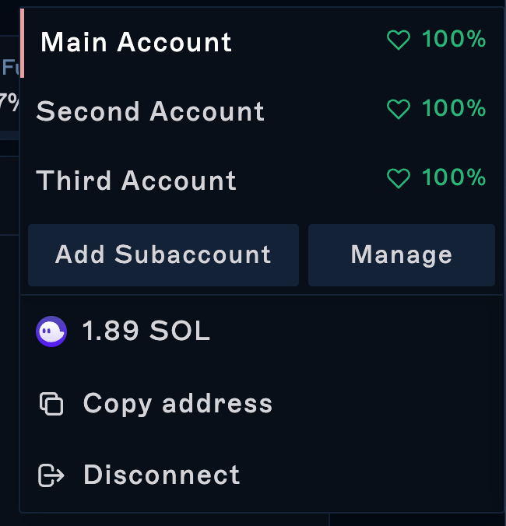The height and width of the screenshot is (526, 506).
Task: Click the partially visible percent value at left edge
Action: 9,102
